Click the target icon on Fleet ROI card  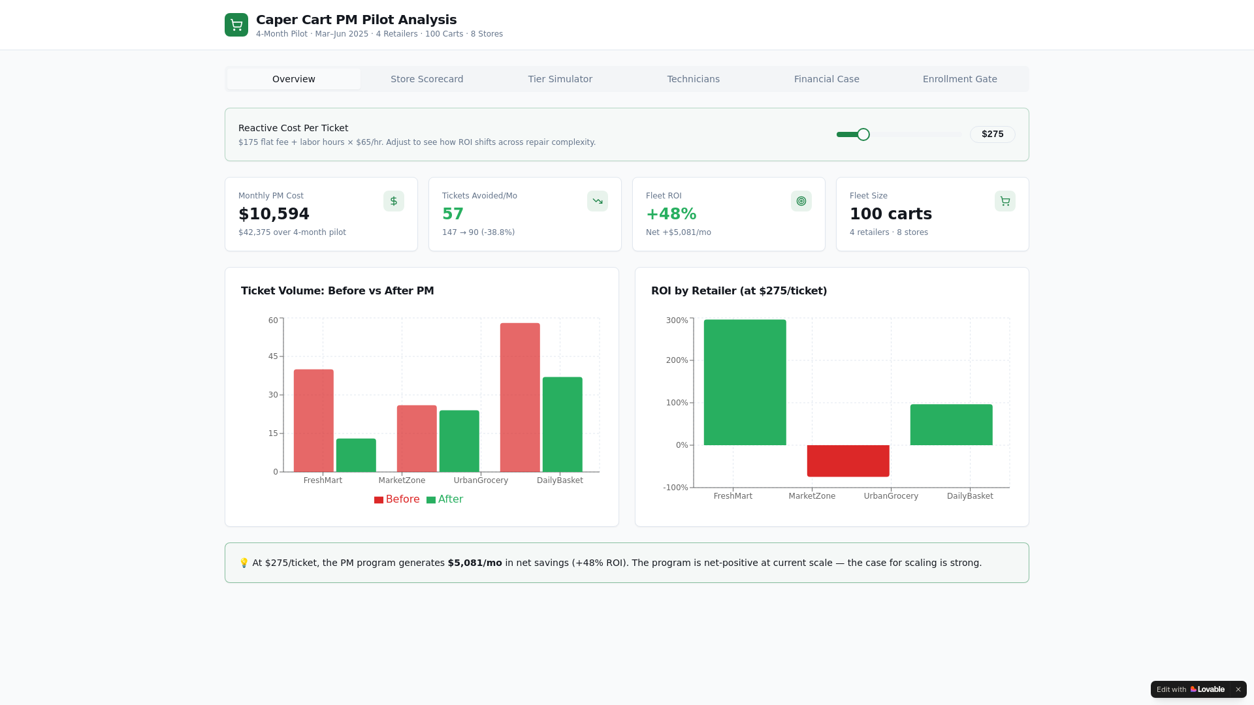(801, 201)
